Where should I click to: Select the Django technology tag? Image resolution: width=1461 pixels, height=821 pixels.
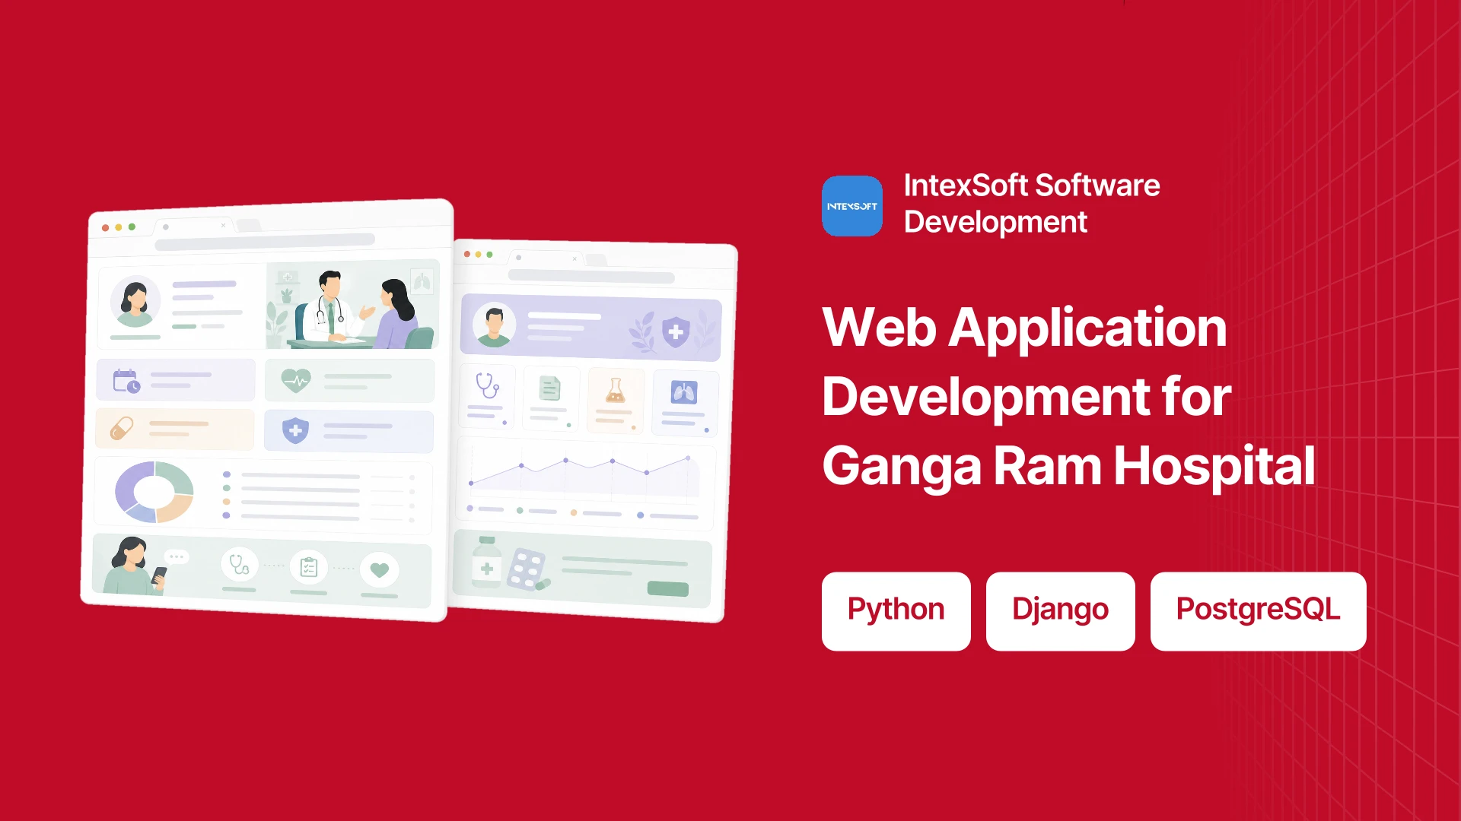(1061, 610)
